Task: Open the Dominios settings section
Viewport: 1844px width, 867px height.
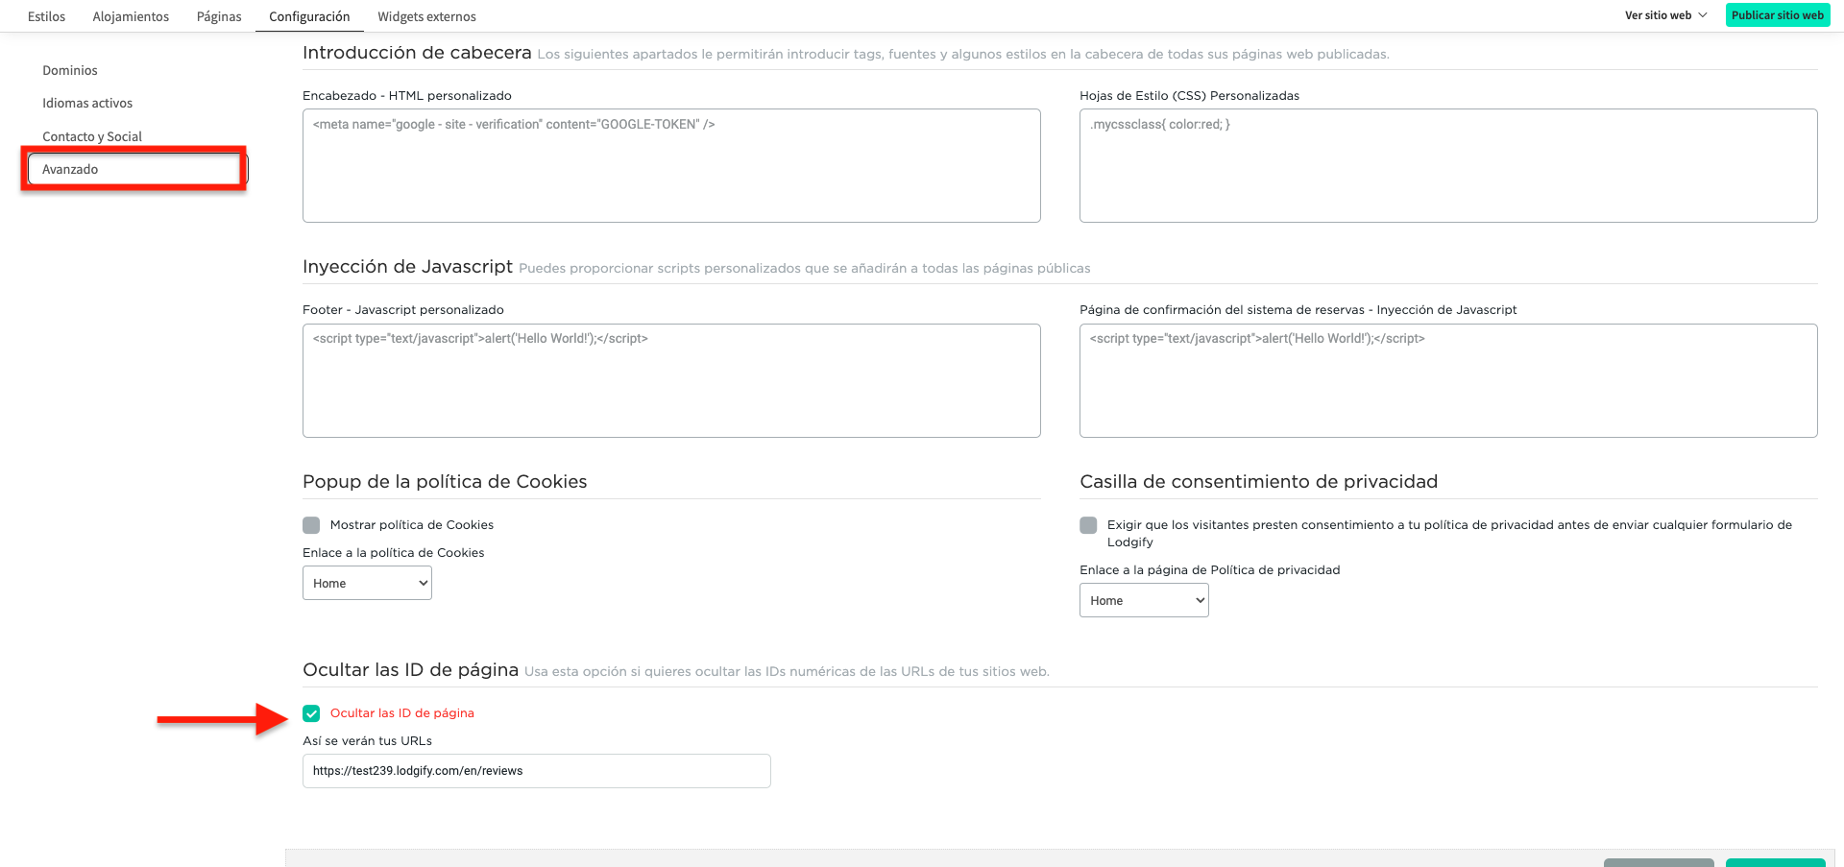Action: pyautogui.click(x=68, y=69)
